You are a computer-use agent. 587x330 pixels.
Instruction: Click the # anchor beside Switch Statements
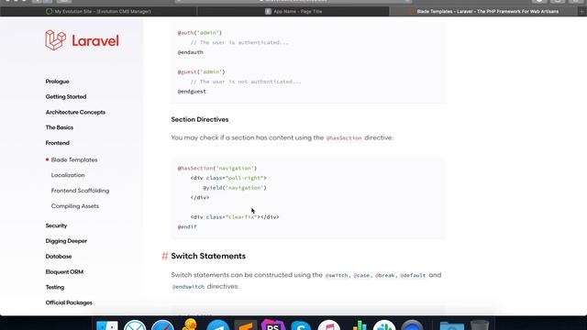[165, 256]
